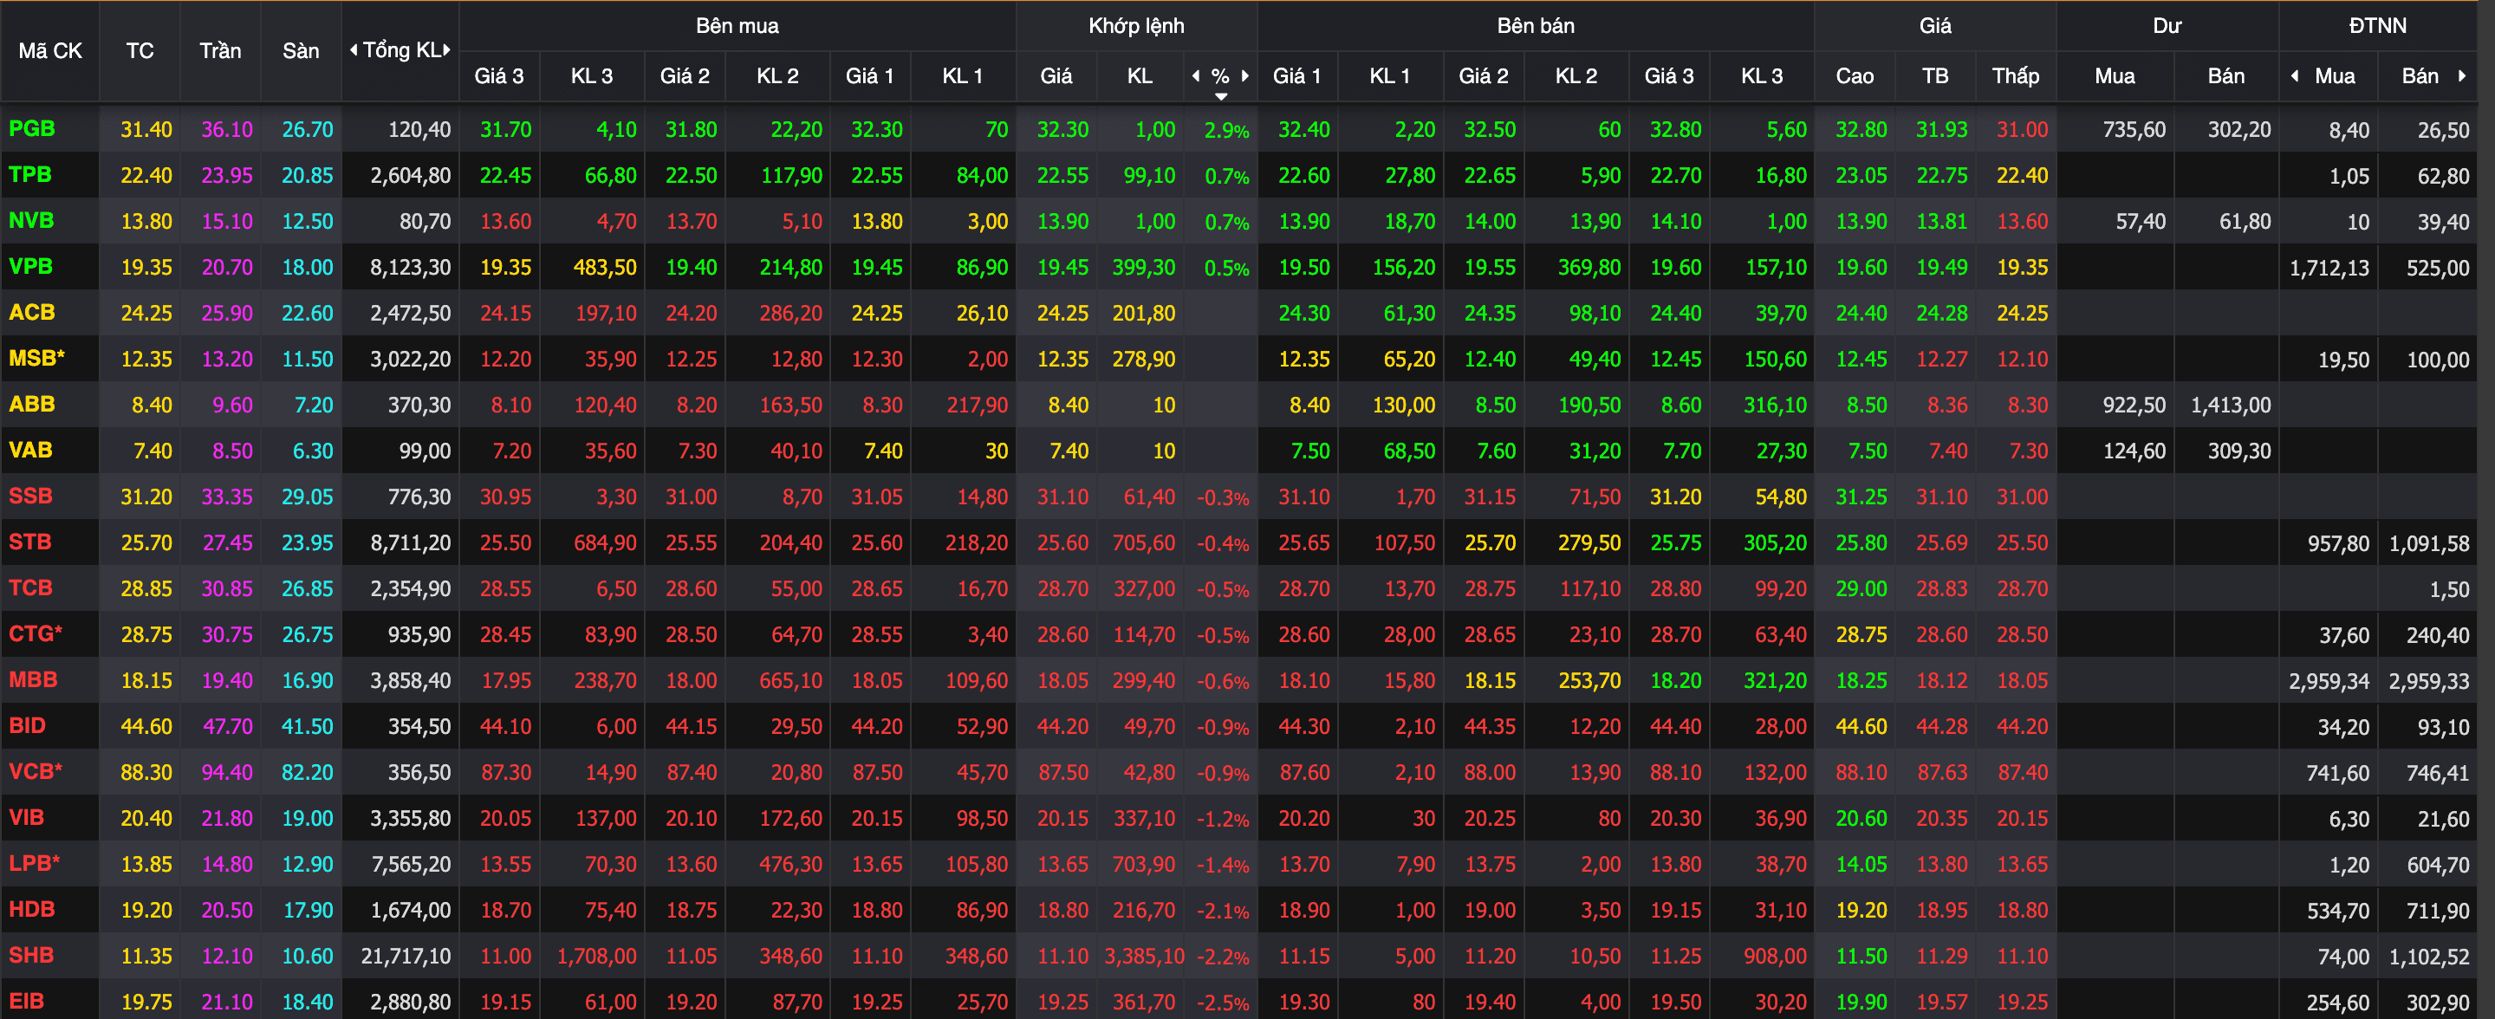Open the EIB stock symbol

(26, 1002)
